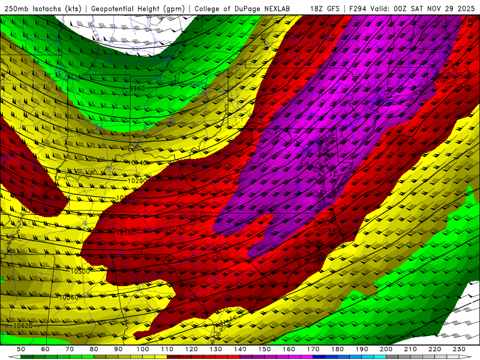Viewport: 480px width, 360px height.
Task: Click the dark blue swatch right of 170
Action: click(319, 356)
